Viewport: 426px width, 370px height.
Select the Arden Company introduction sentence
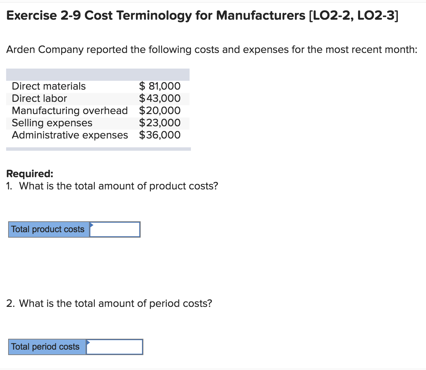[211, 50]
